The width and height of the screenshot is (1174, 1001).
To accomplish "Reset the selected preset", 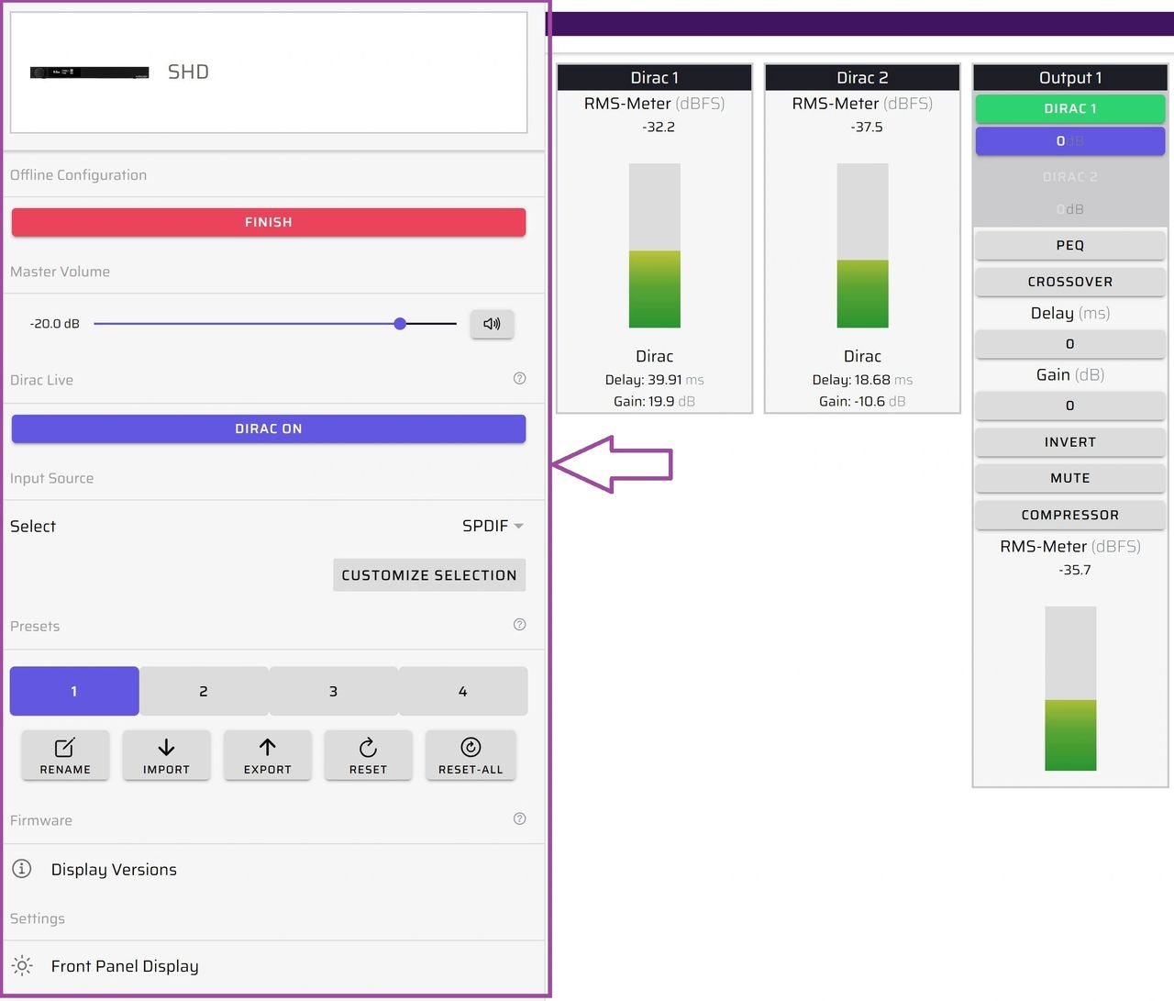I will point(368,755).
